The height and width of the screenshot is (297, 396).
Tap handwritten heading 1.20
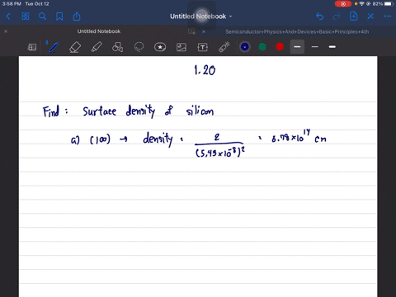click(x=205, y=70)
